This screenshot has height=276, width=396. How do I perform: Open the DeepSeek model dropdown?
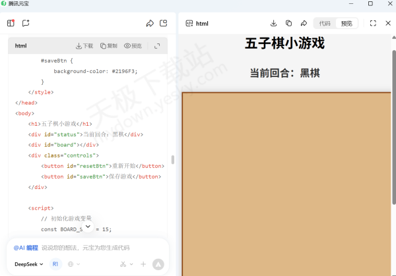pyautogui.click(x=29, y=264)
